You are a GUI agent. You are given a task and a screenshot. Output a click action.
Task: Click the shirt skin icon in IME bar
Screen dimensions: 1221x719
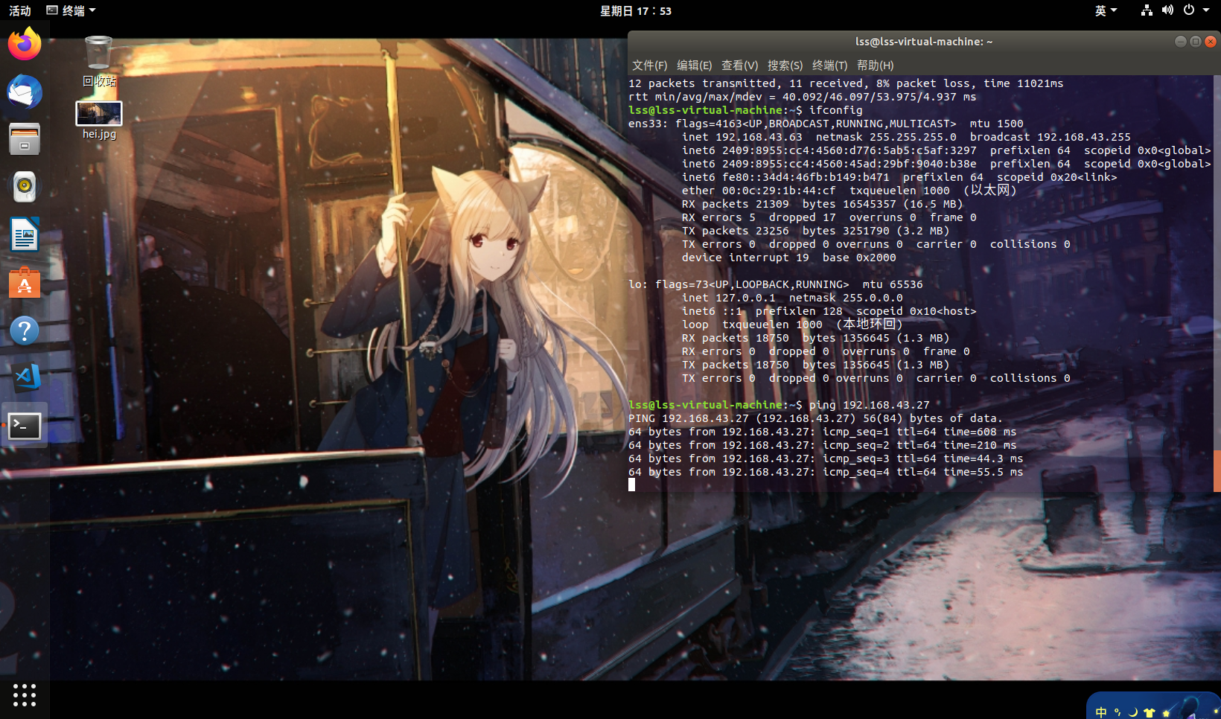(x=1150, y=712)
